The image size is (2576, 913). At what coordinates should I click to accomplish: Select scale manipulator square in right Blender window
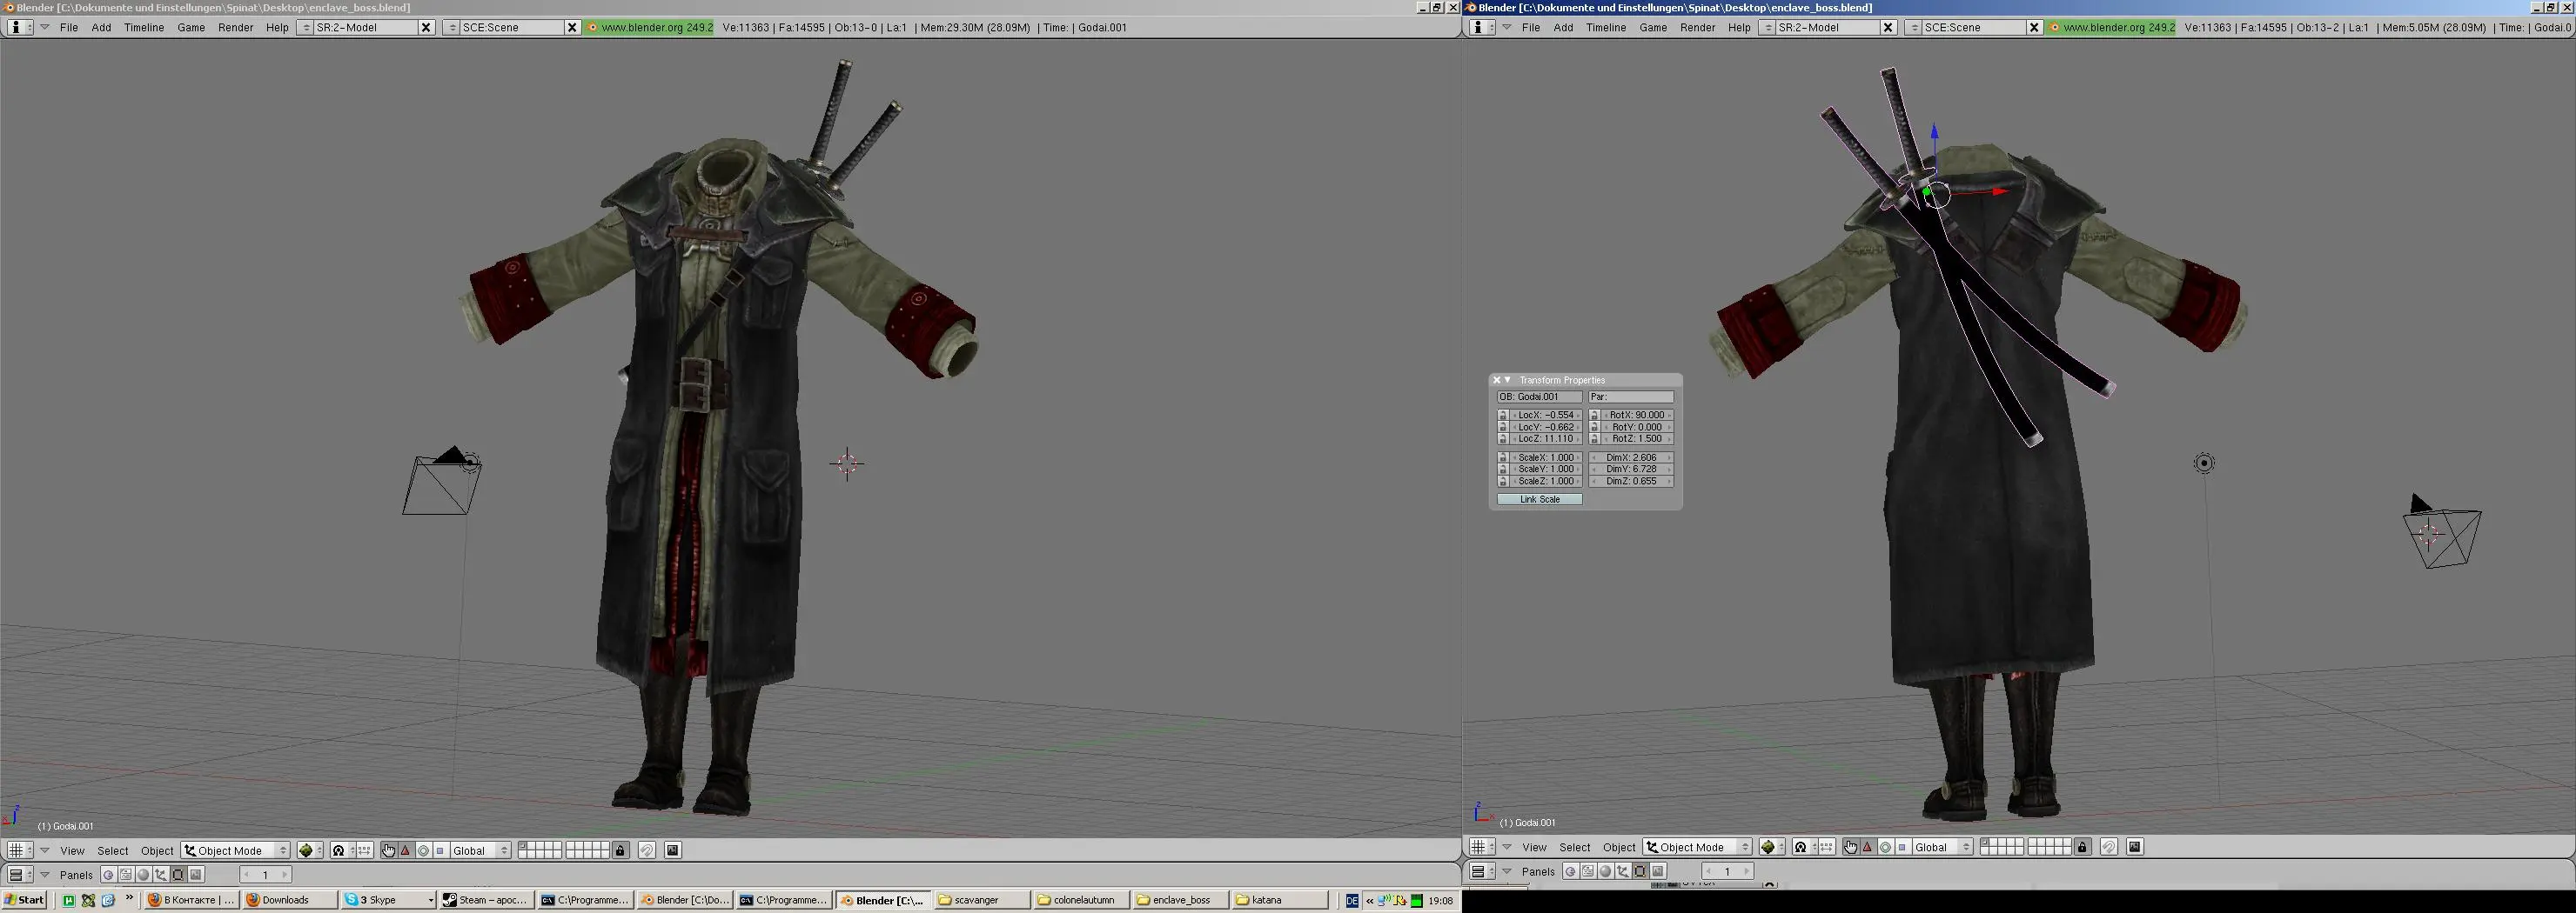point(1902,847)
